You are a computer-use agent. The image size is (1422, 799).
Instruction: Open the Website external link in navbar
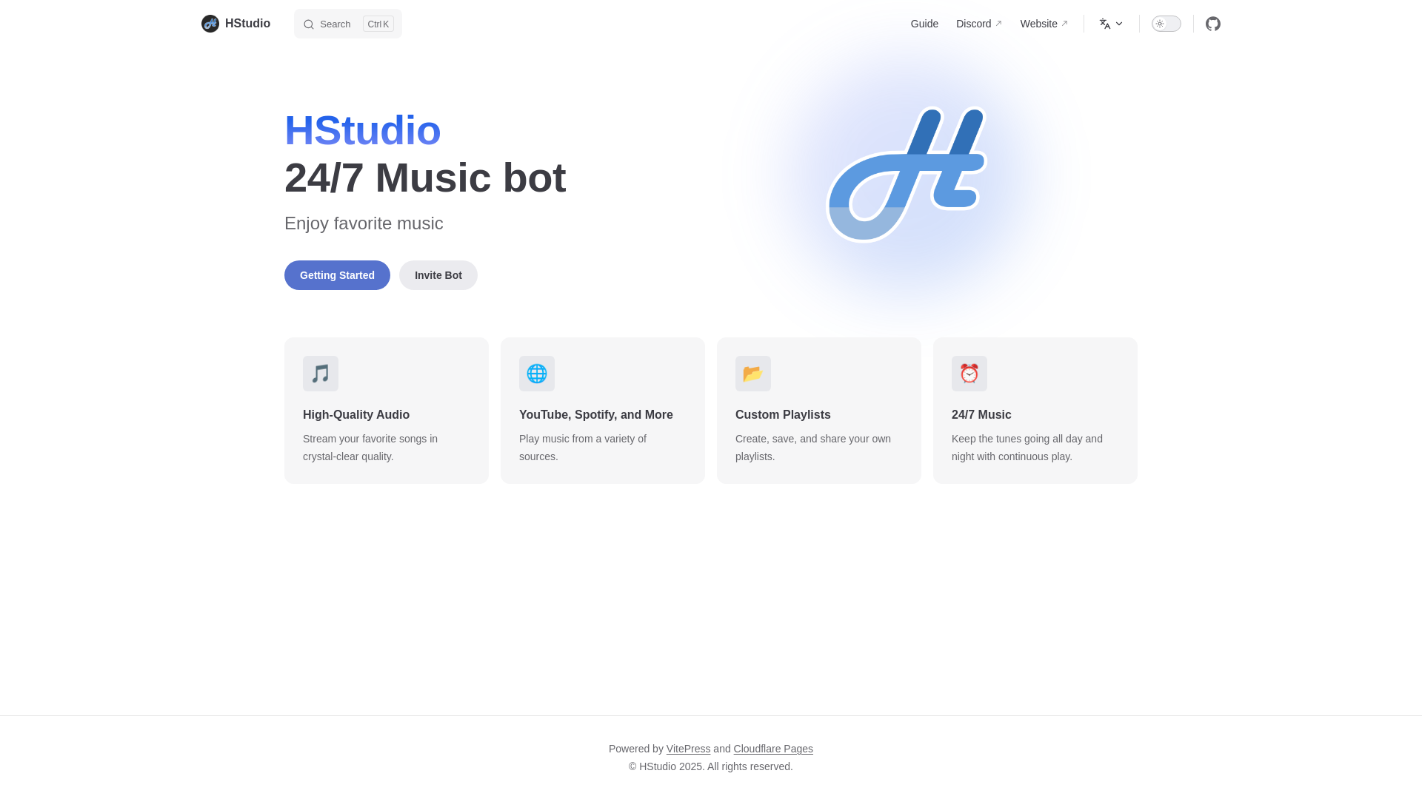click(x=1044, y=24)
